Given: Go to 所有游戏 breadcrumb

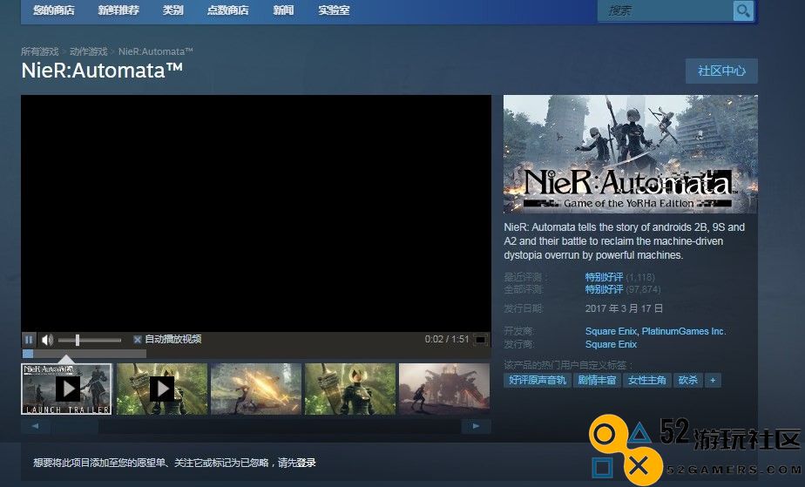Looking at the screenshot, I should tap(39, 51).
